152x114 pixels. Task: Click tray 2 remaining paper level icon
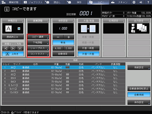[68, 71]
